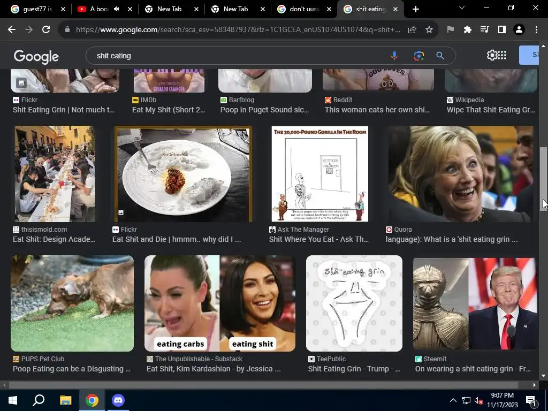Click the scroll right arrow
This screenshot has height=411, width=548.
tap(535, 385)
